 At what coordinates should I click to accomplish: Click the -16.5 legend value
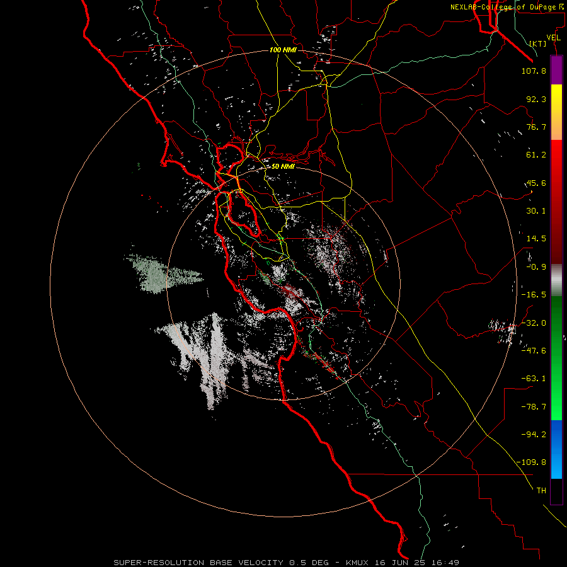pyautogui.click(x=534, y=295)
